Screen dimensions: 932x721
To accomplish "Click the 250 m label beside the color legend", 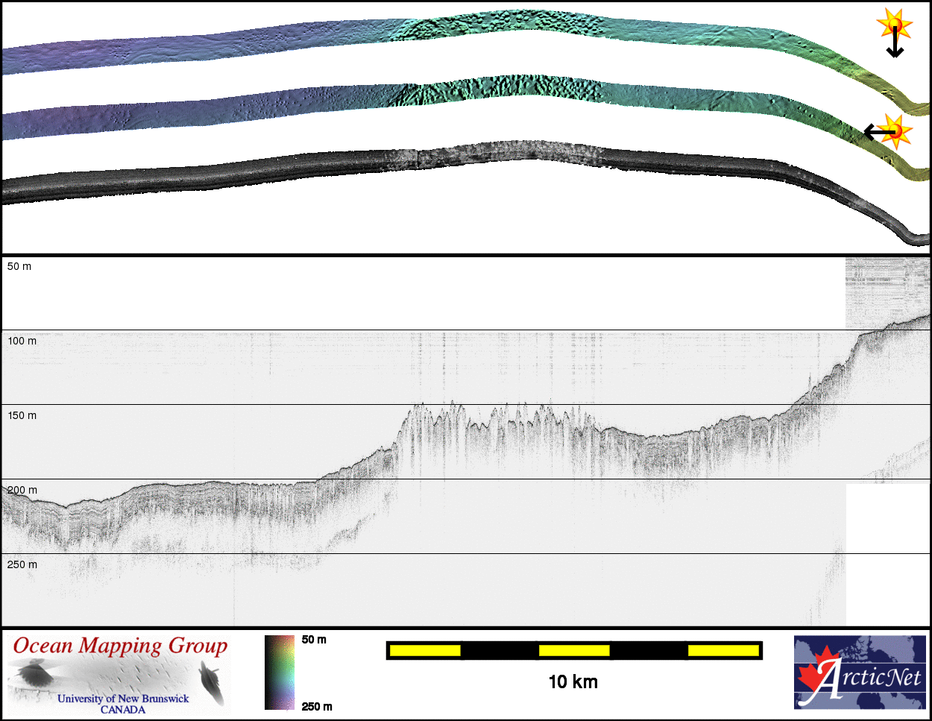I will coord(317,706).
